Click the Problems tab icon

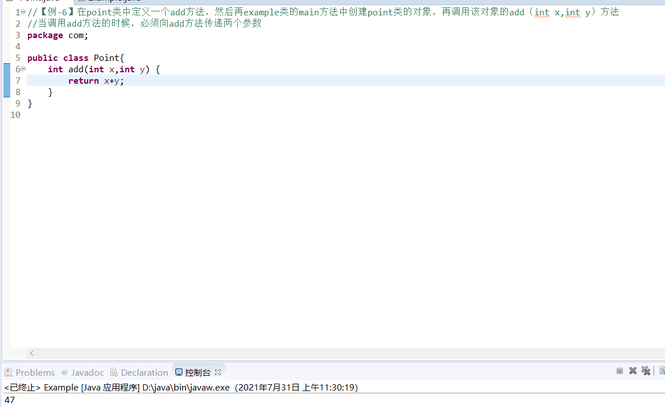(x=9, y=372)
